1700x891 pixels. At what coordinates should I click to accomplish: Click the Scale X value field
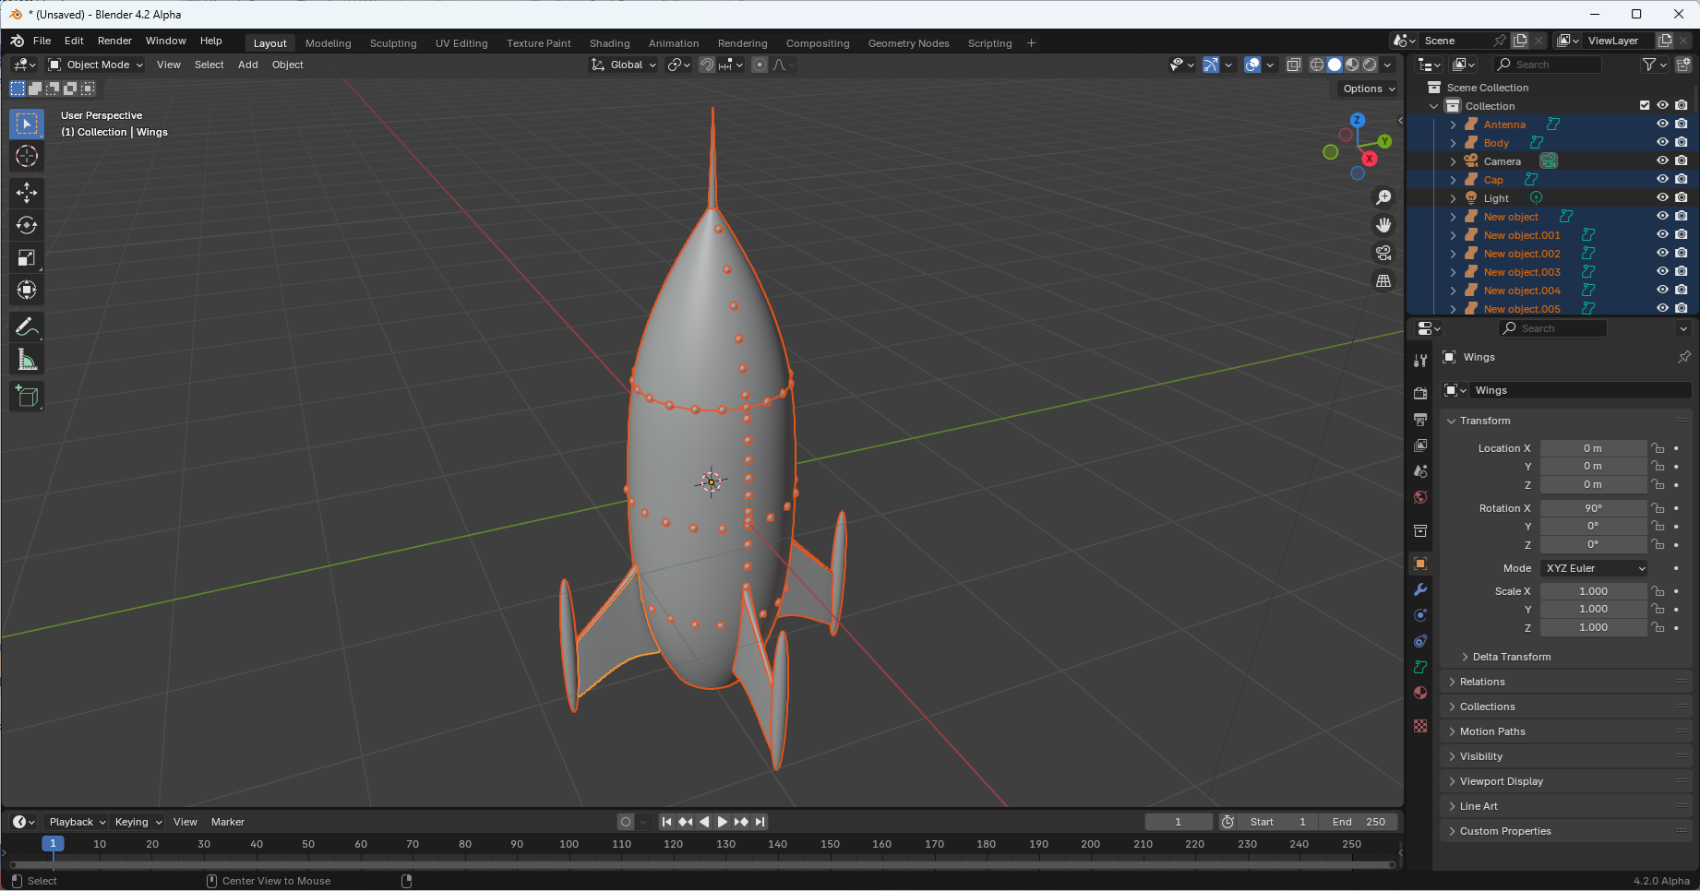coord(1593,591)
